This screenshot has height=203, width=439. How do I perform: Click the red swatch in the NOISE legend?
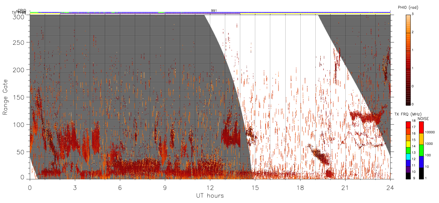point(421,127)
